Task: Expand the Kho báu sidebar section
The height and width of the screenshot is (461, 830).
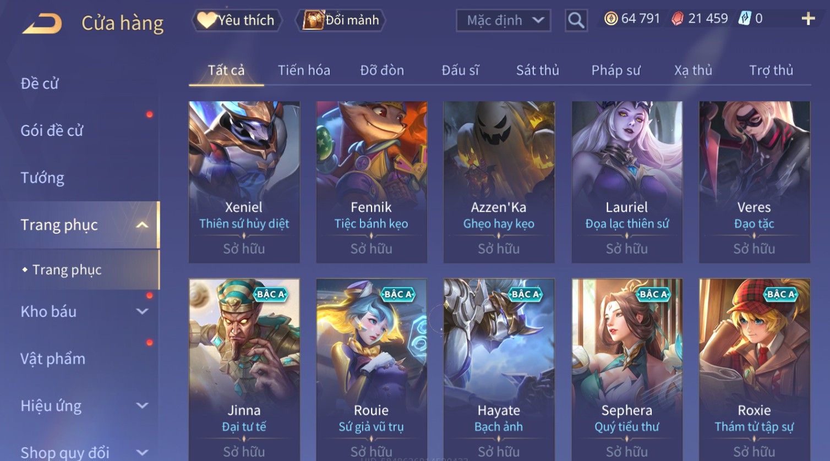Action: click(x=142, y=311)
